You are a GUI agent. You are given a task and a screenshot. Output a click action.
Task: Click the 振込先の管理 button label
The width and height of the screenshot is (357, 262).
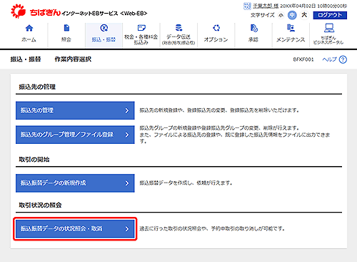tap(37, 110)
